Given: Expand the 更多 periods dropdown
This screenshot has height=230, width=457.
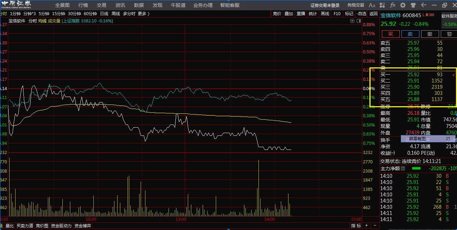Looking at the screenshot, I should pos(144,14).
